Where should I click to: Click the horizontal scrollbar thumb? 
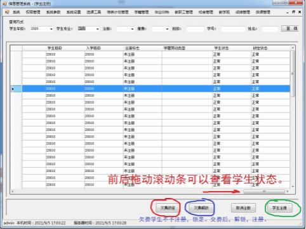click(x=264, y=192)
